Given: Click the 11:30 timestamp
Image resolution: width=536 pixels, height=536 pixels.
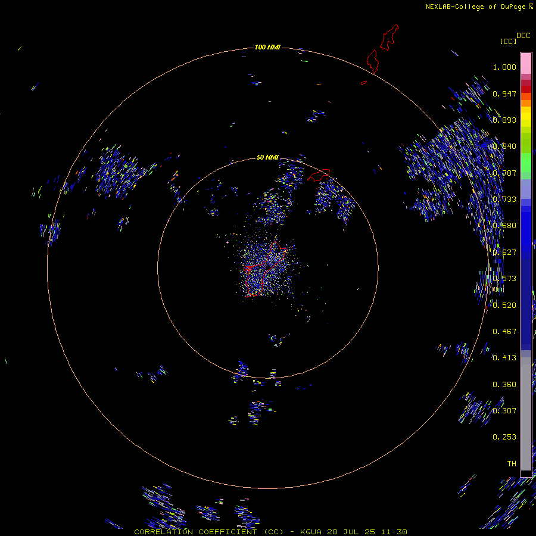Looking at the screenshot, I should 394,532.
